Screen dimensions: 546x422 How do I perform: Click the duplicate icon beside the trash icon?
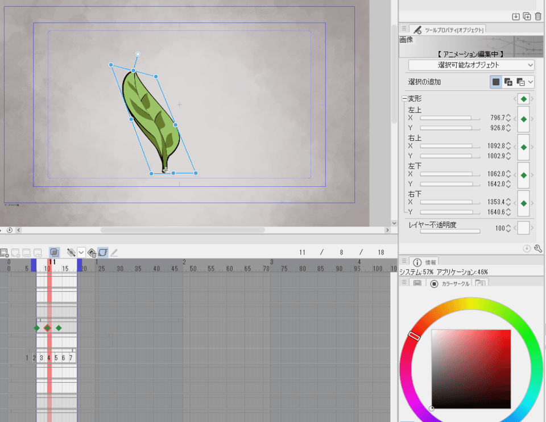[527, 16]
